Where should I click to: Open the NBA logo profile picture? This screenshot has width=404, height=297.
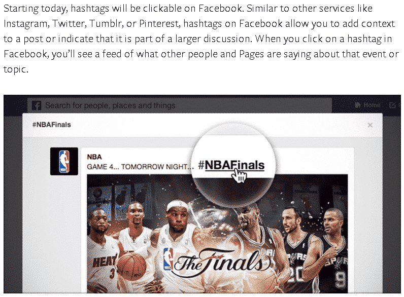pos(64,161)
